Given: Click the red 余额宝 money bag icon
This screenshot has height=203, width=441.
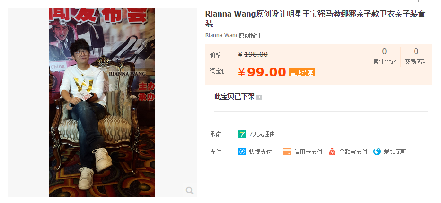Looking at the screenshot, I should coord(332,152).
